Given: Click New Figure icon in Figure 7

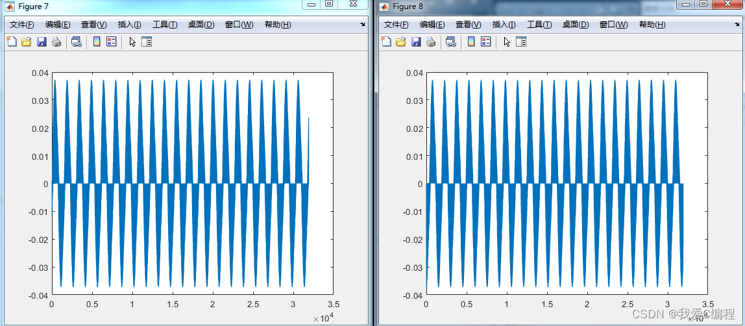Looking at the screenshot, I should (x=12, y=42).
